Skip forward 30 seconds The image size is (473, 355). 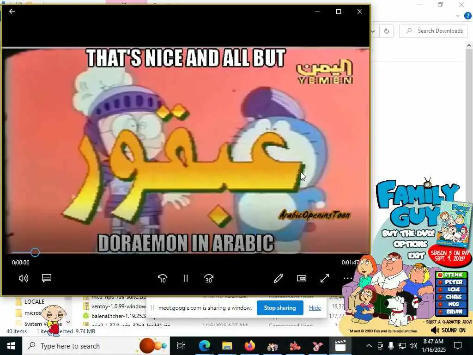(x=209, y=278)
